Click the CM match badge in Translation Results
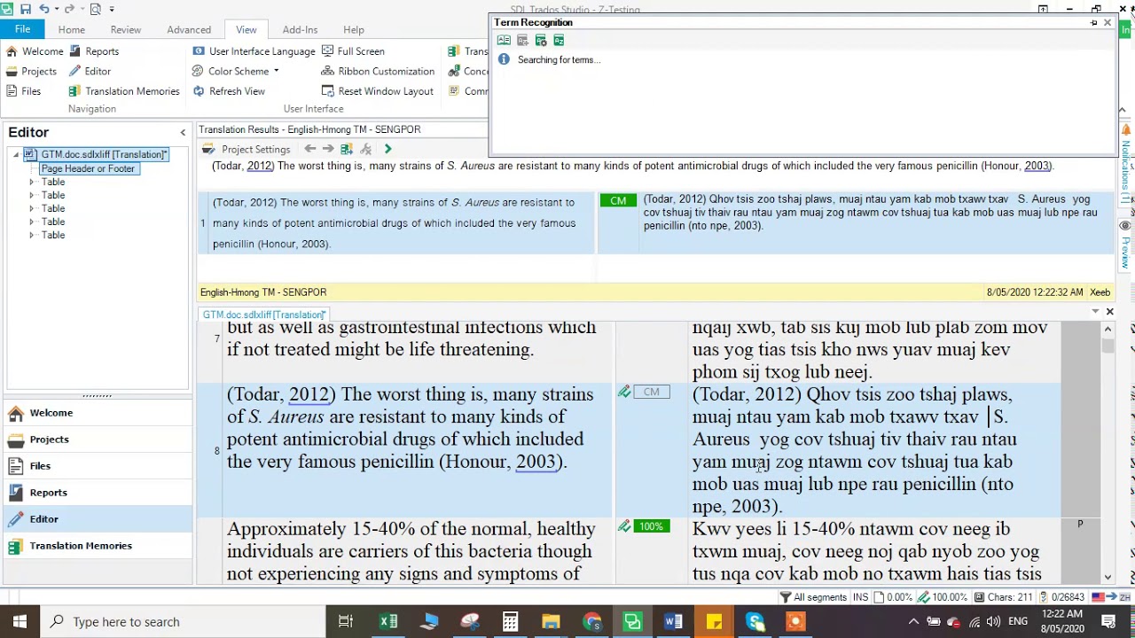1135x638 pixels. 618,201
